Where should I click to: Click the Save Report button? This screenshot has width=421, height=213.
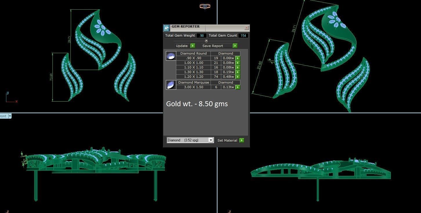pyautogui.click(x=217, y=46)
